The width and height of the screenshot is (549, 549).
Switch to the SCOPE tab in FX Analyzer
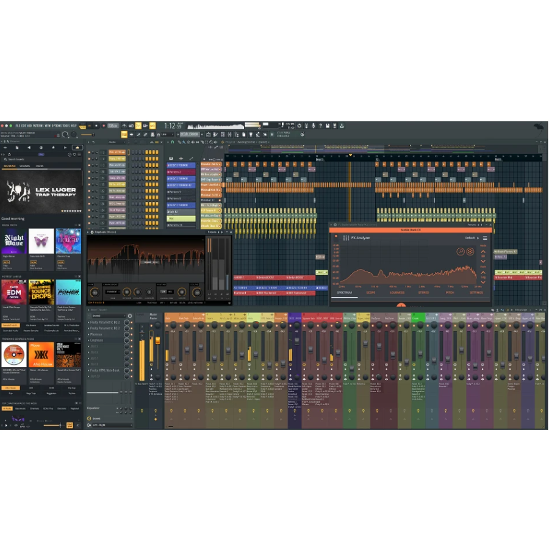coord(370,292)
